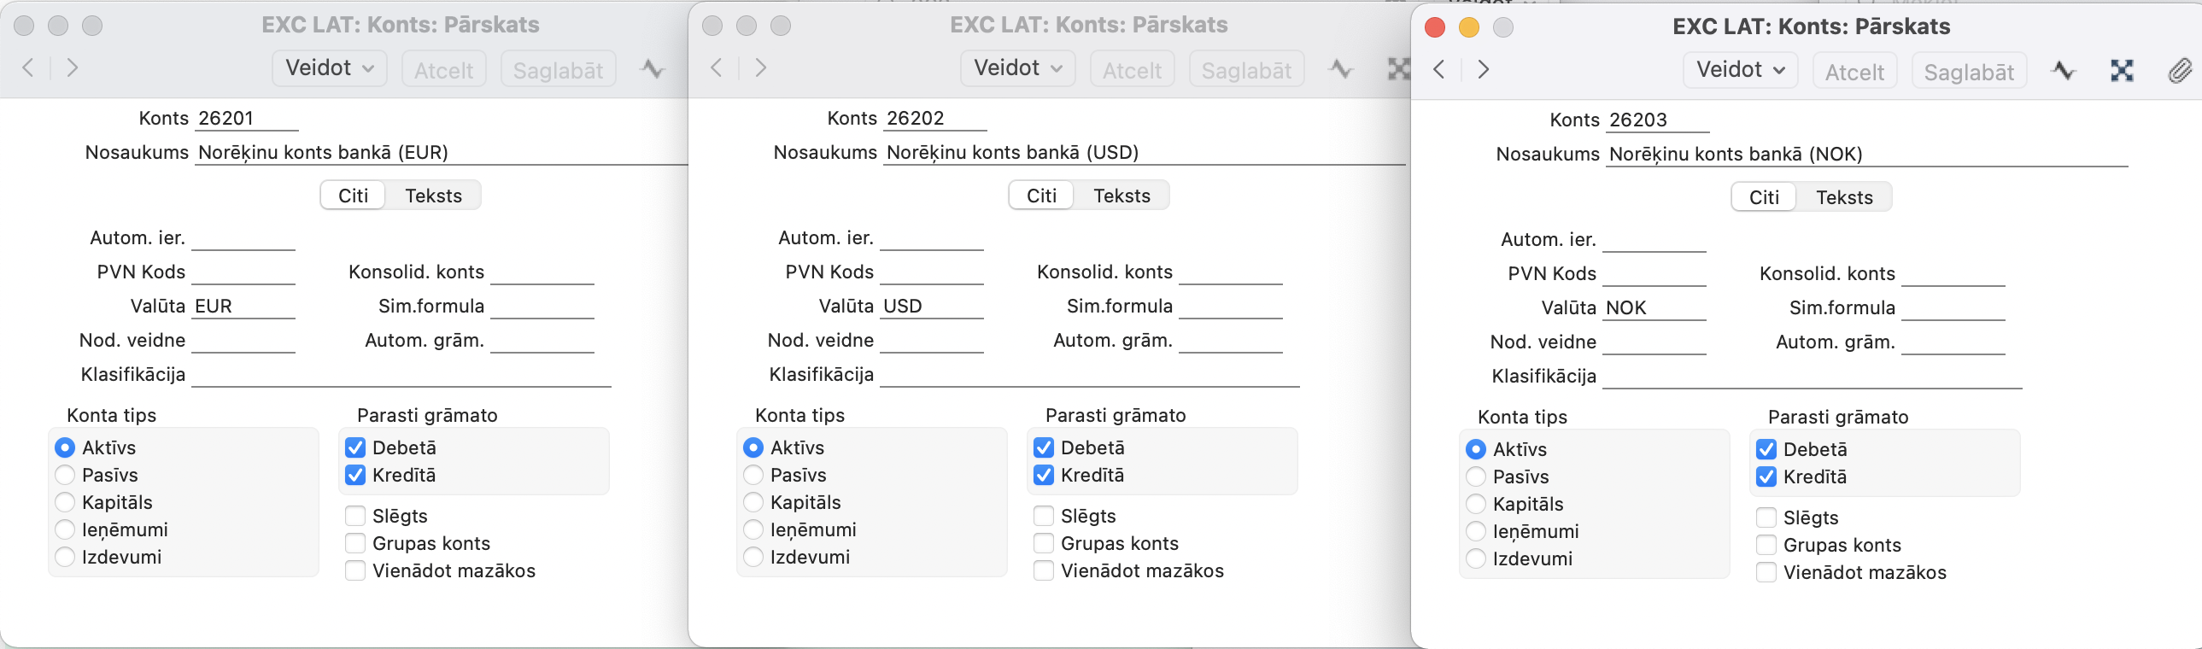
Task: Go to the previous record in the EUR account window
Action: tap(28, 67)
